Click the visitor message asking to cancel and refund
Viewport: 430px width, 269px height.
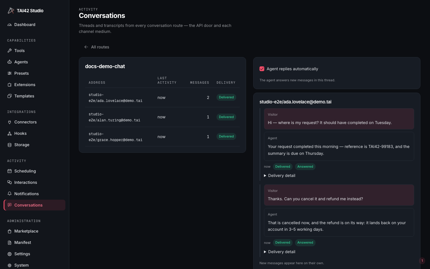pyautogui.click(x=339, y=195)
